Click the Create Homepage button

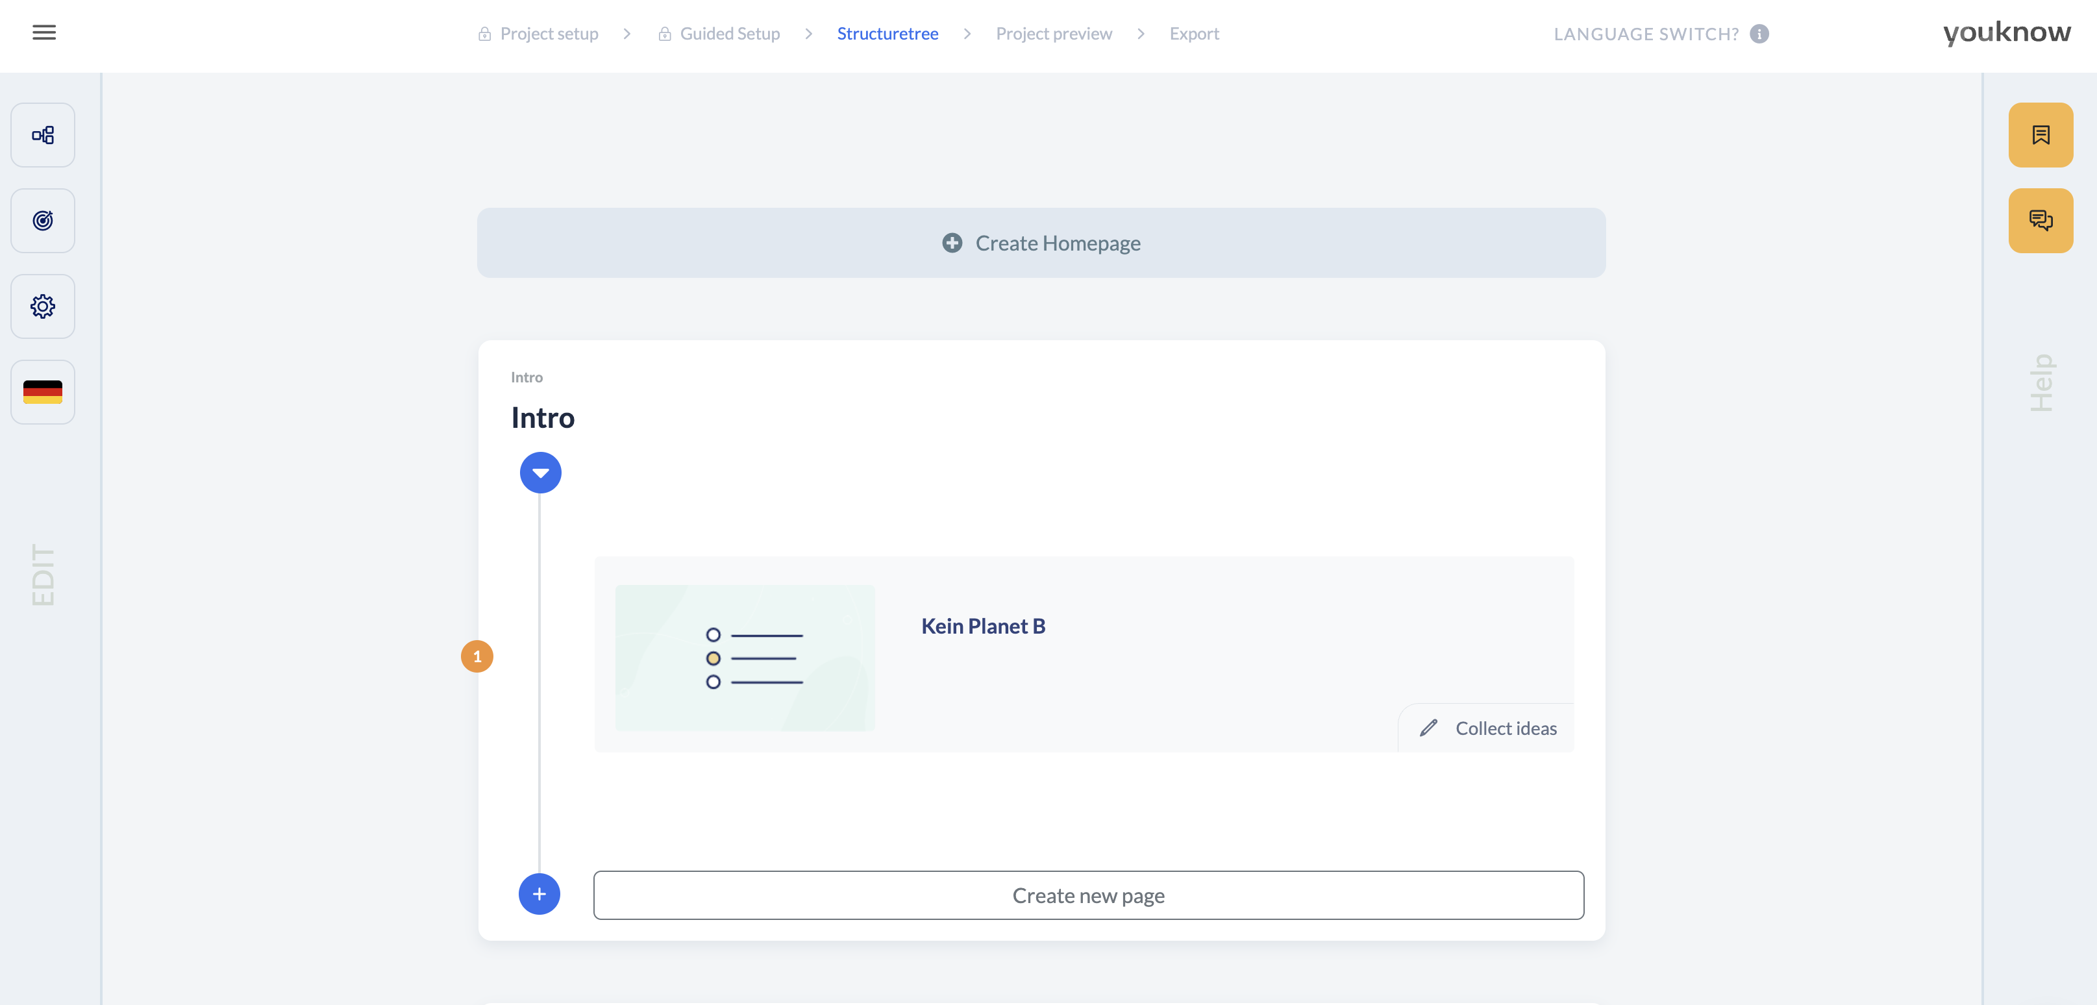coord(1041,243)
